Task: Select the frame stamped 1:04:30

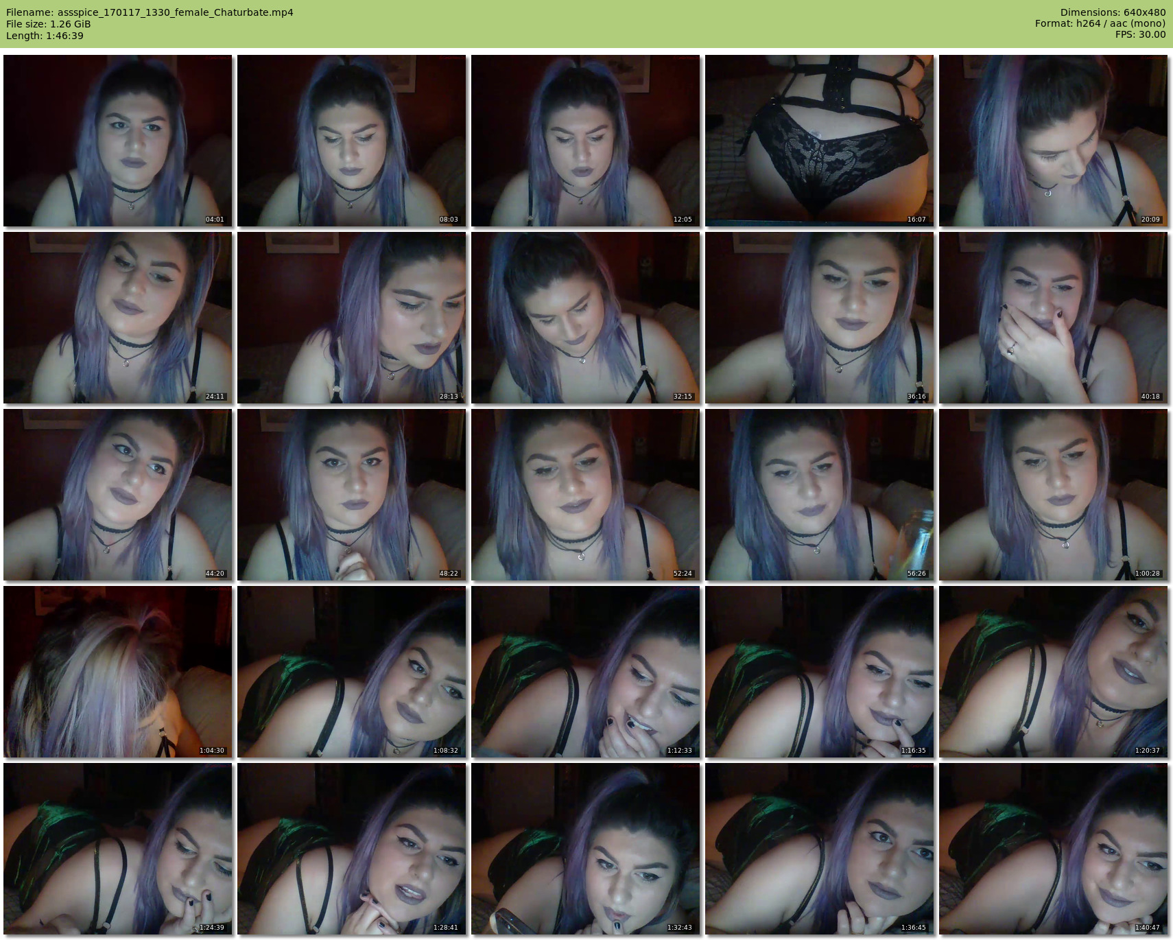Action: pos(118,672)
